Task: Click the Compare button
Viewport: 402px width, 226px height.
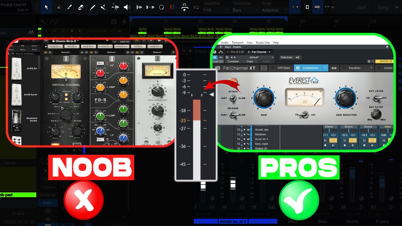Action: [233, 62]
